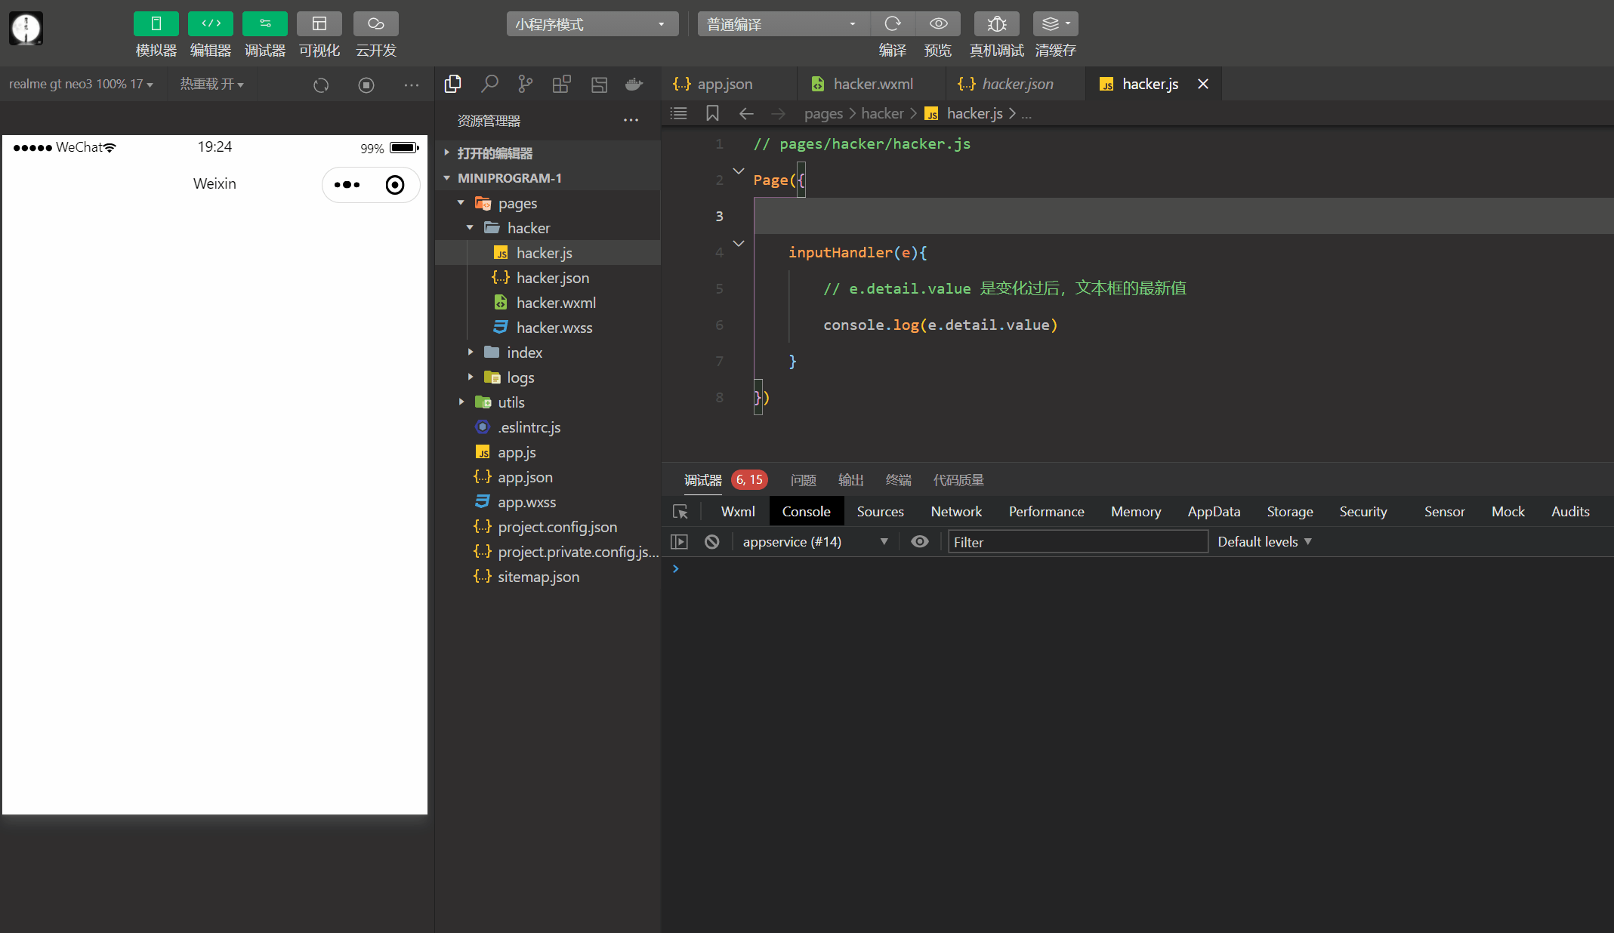The image size is (1614, 933).
Task: Toggle the live expression eye icon
Action: pyautogui.click(x=920, y=542)
